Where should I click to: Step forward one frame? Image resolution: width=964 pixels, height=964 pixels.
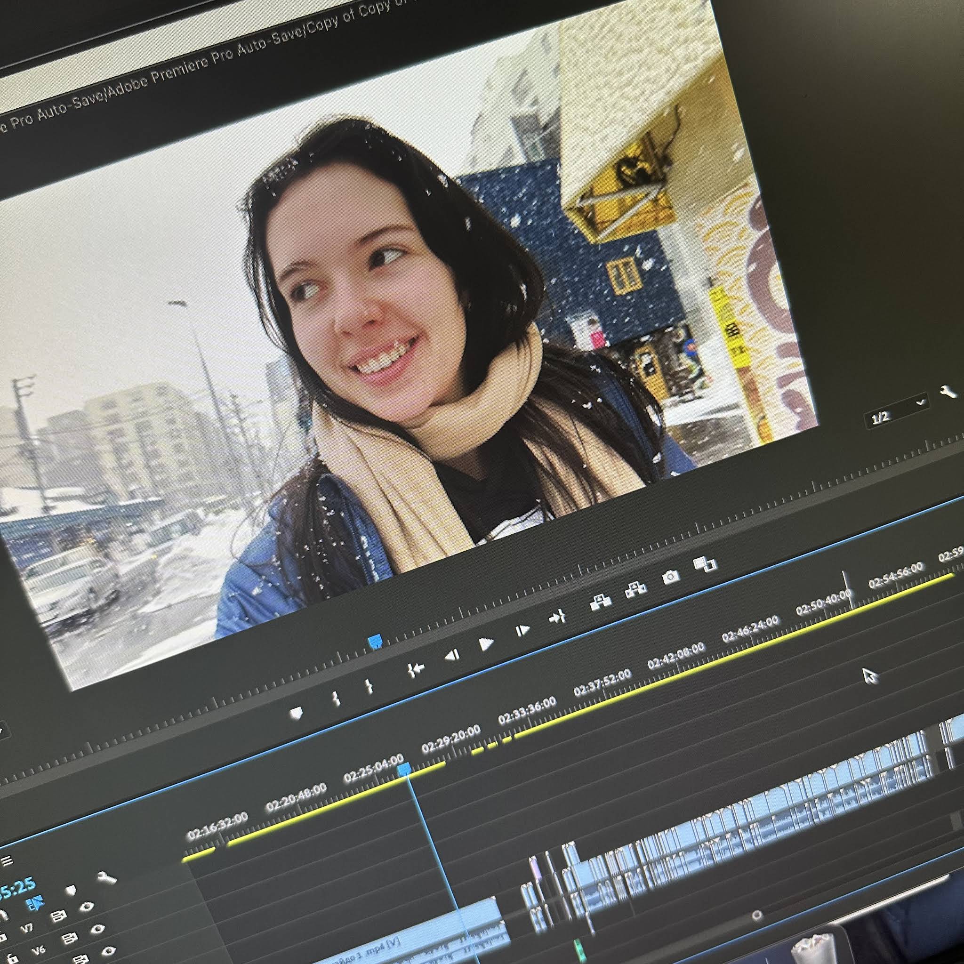[x=522, y=631]
